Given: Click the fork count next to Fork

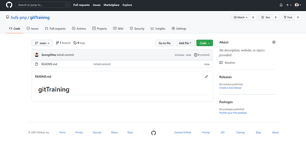Looking at the screenshot, I should 298,18.
